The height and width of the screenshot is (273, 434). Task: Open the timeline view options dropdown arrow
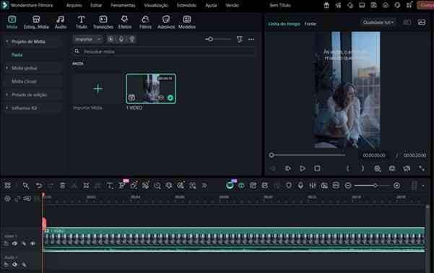click(423, 186)
